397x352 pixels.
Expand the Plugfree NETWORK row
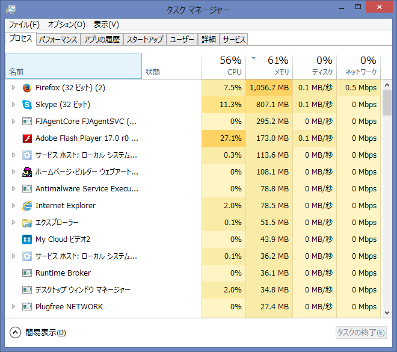(x=13, y=307)
